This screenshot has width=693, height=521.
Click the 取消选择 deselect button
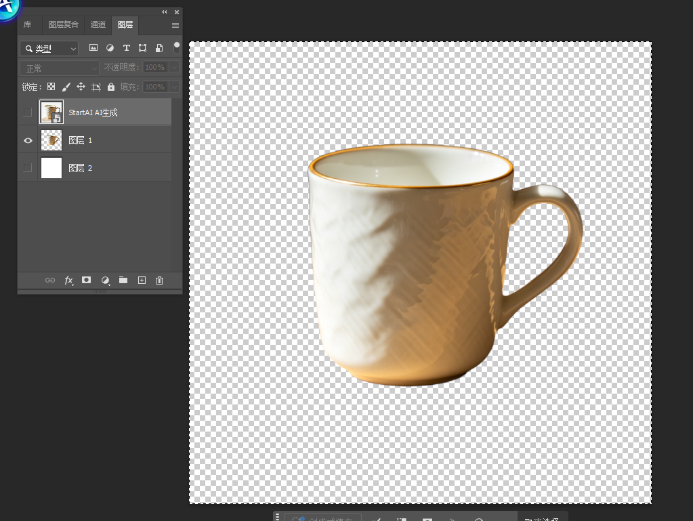(542, 518)
